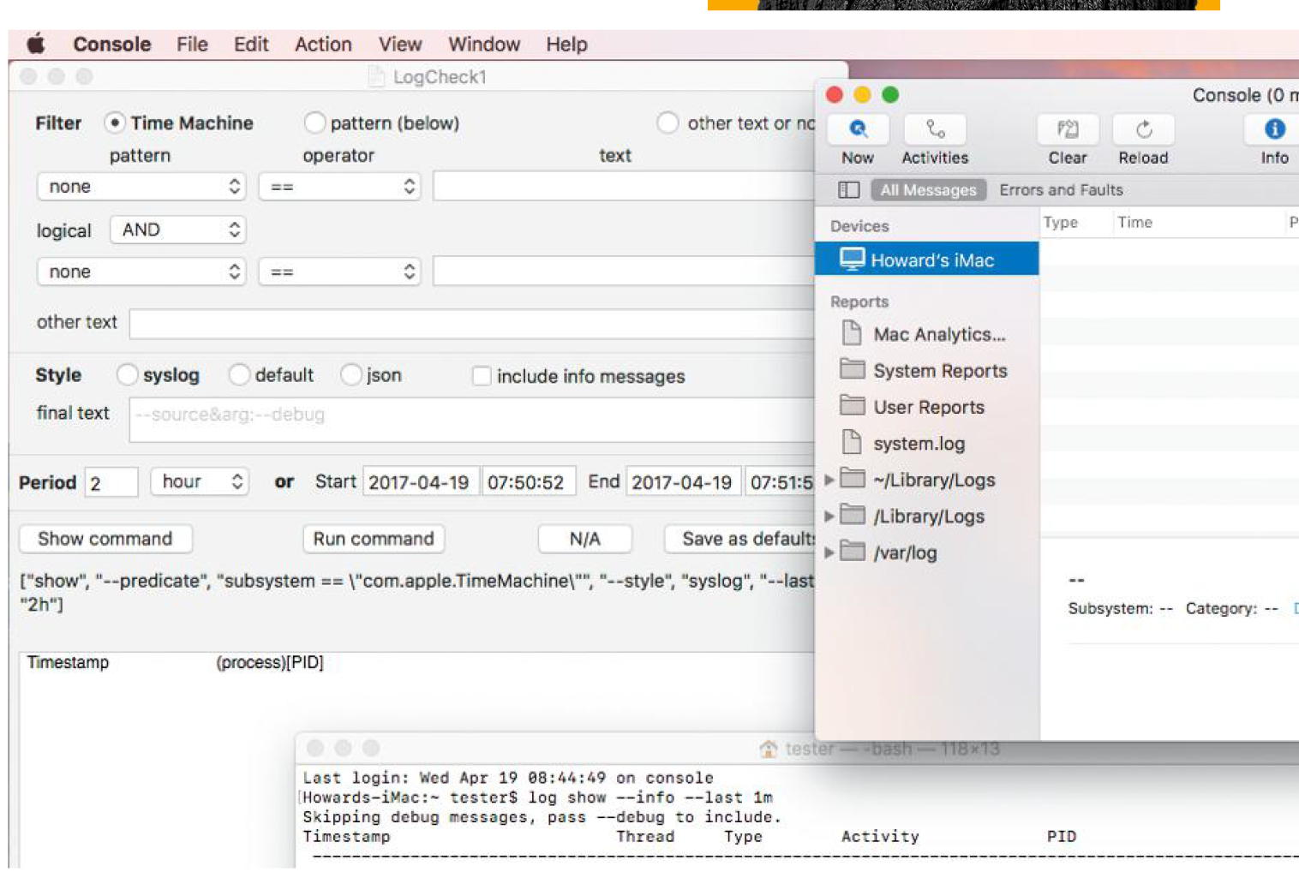Click the Howard's iMac device icon

click(852, 259)
